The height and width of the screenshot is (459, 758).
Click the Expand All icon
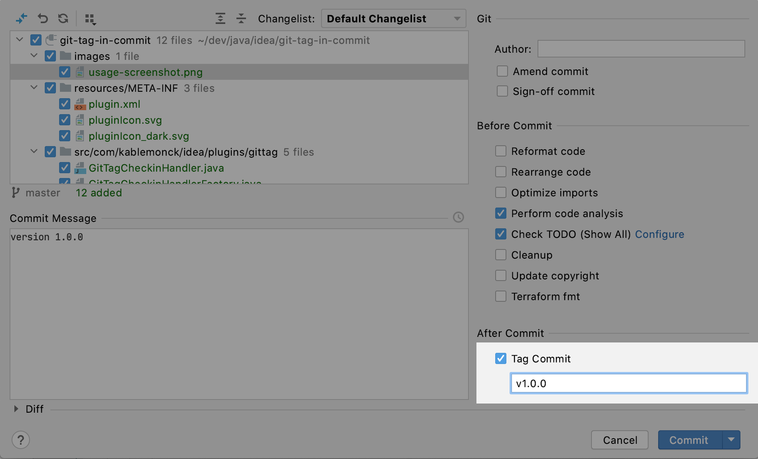[220, 18]
